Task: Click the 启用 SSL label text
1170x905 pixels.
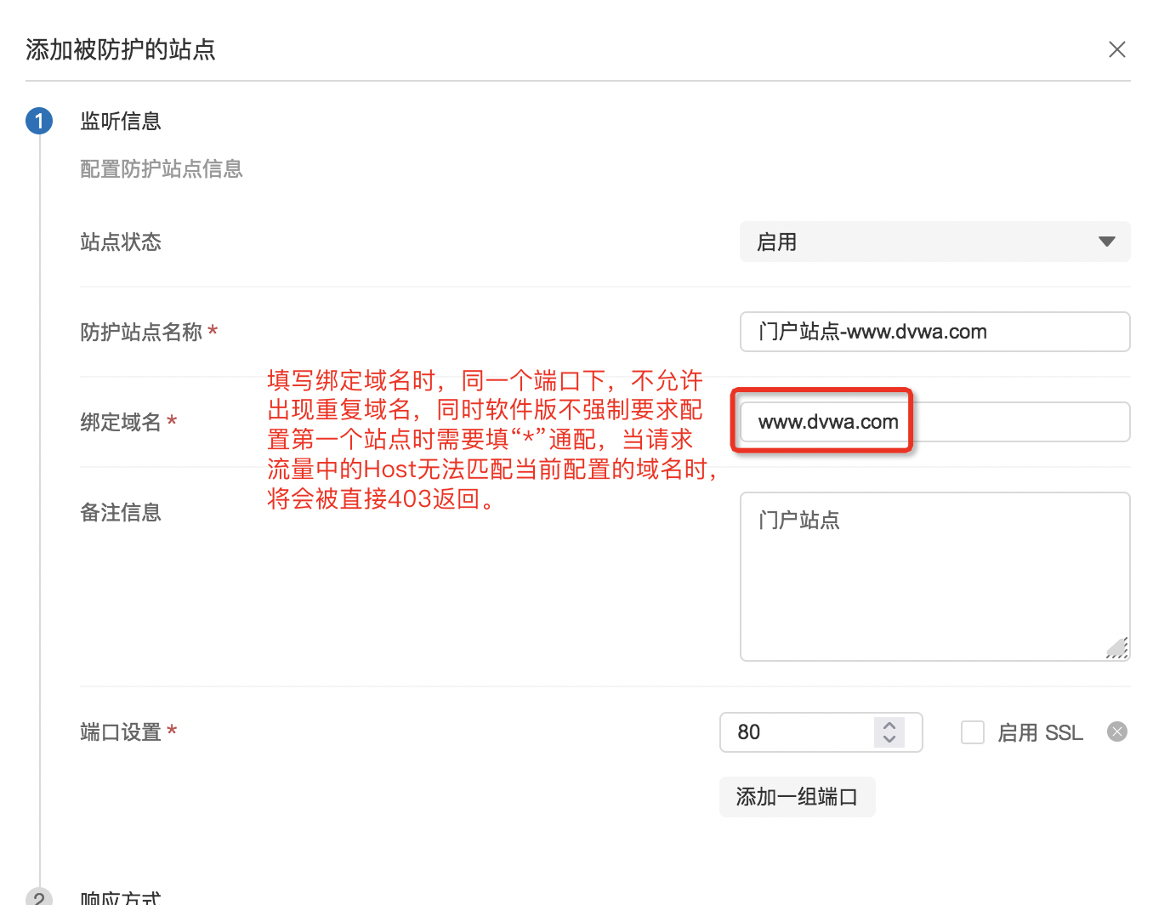Action: pyautogui.click(x=1040, y=732)
